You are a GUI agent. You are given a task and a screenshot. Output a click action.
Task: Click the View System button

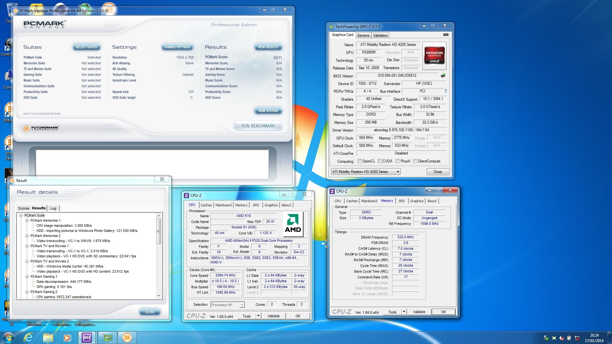tap(268, 111)
